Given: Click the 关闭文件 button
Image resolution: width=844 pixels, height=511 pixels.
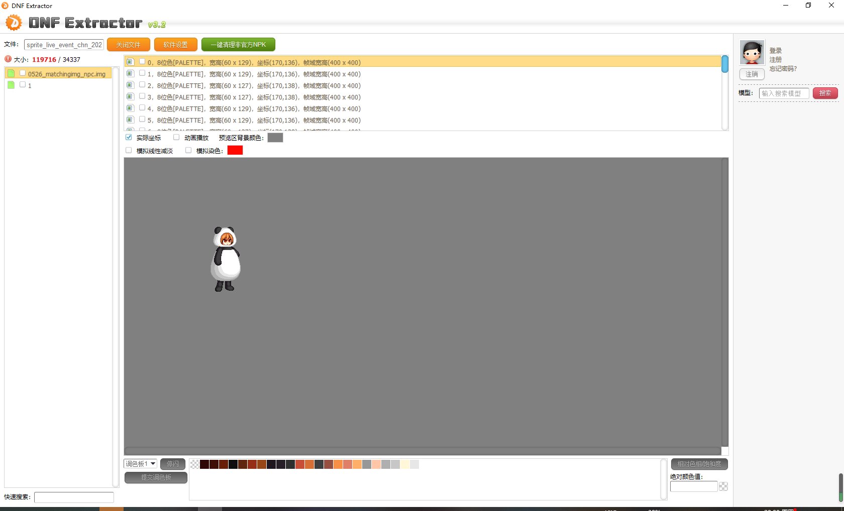Looking at the screenshot, I should tap(129, 45).
